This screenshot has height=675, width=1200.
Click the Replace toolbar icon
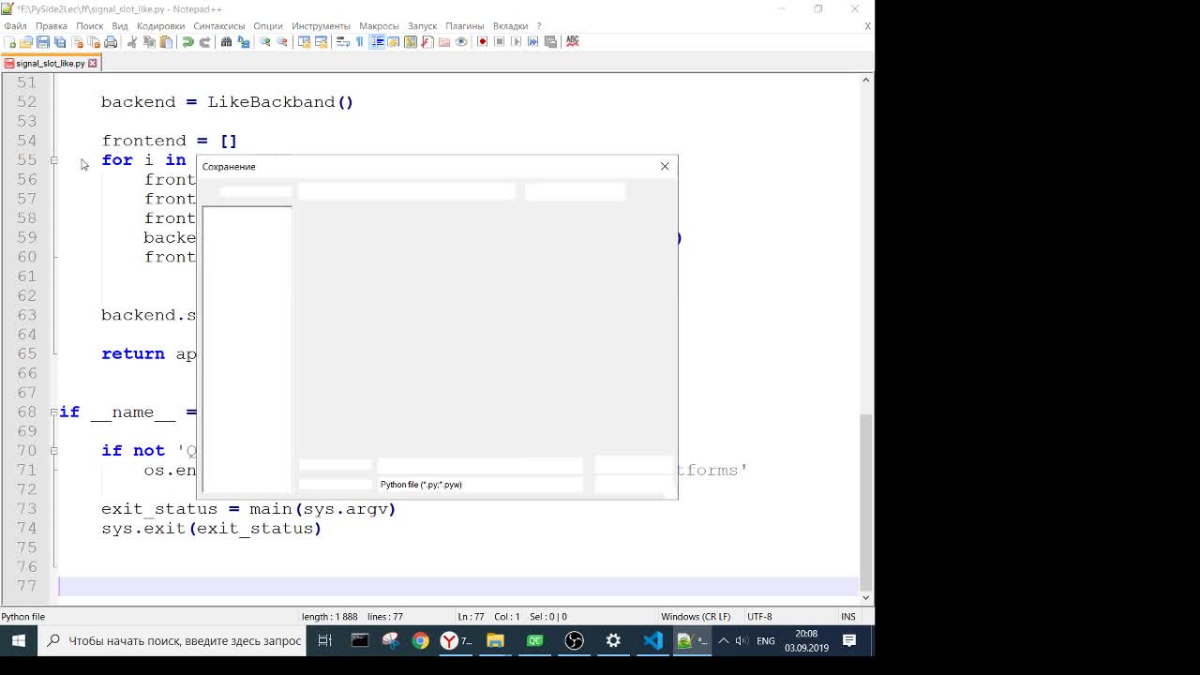click(x=244, y=41)
